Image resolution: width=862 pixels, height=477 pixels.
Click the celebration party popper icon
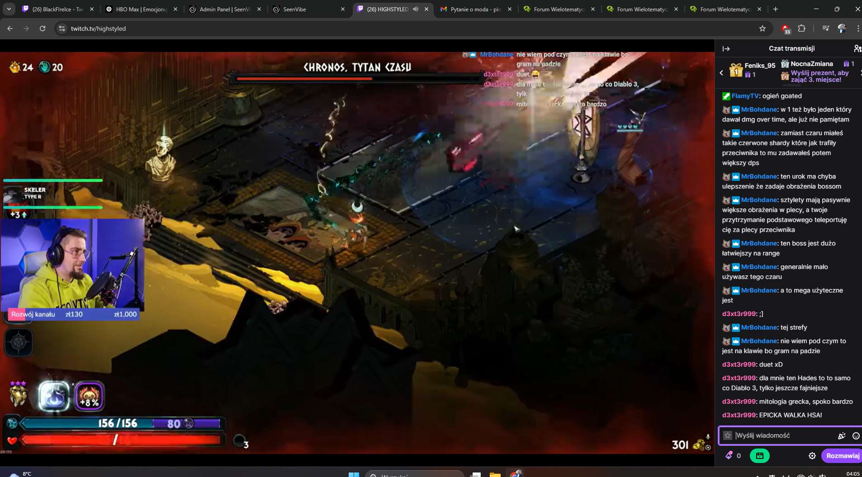[x=841, y=436]
